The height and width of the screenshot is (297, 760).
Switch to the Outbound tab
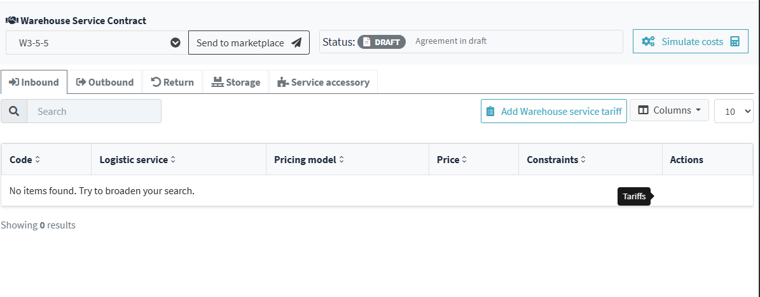(x=105, y=82)
